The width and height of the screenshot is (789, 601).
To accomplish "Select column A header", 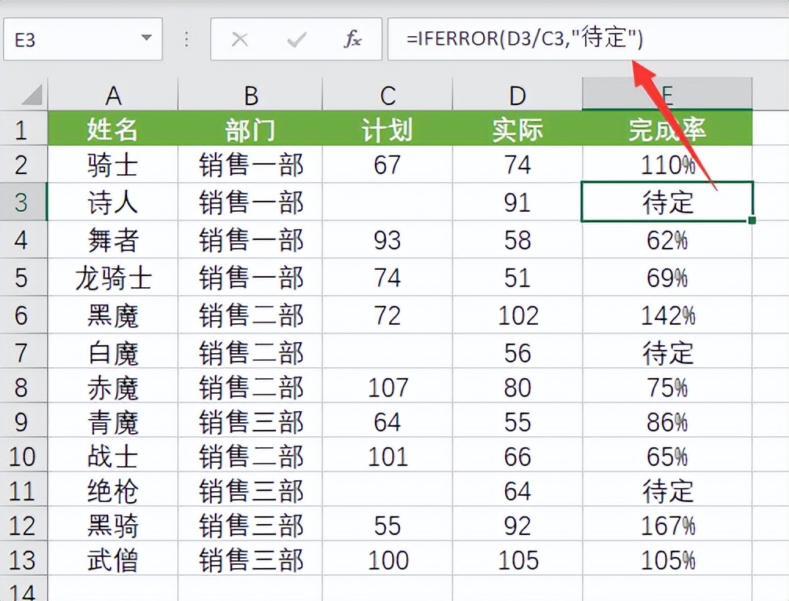I will tap(113, 93).
